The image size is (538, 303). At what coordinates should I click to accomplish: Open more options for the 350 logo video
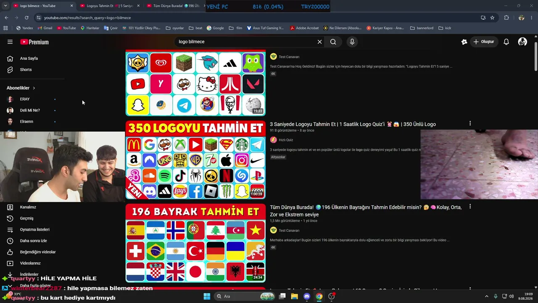pos(470,123)
